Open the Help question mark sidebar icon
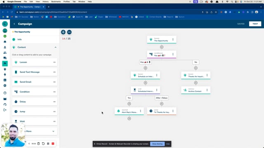 click(5, 93)
